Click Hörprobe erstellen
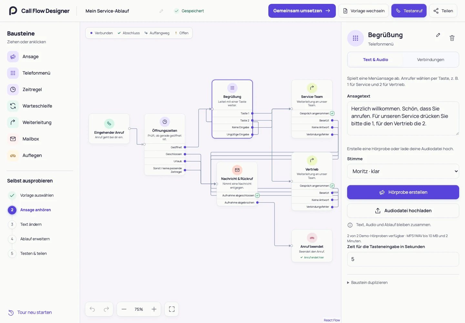465x323 pixels. tap(403, 192)
